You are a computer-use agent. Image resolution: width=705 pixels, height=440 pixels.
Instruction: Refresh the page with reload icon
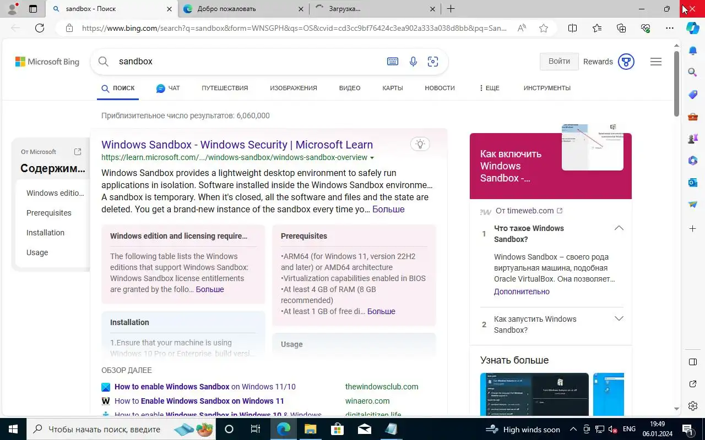40,28
